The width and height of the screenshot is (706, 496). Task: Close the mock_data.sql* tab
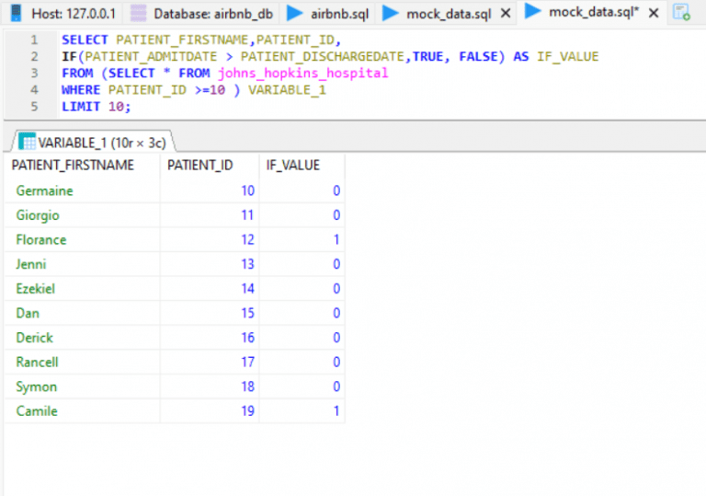(654, 13)
